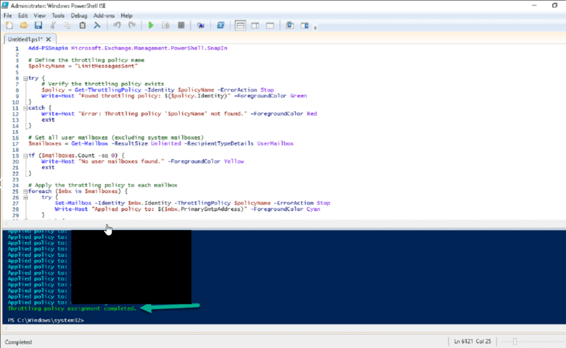Click the Stop Operation square icon
This screenshot has height=348, width=566.
[181, 25]
